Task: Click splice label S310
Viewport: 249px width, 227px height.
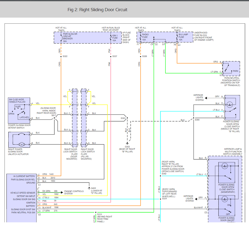Action: (100, 214)
